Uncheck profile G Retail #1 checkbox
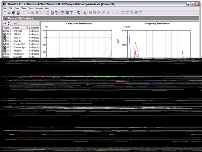 pyautogui.click(x=5, y=51)
